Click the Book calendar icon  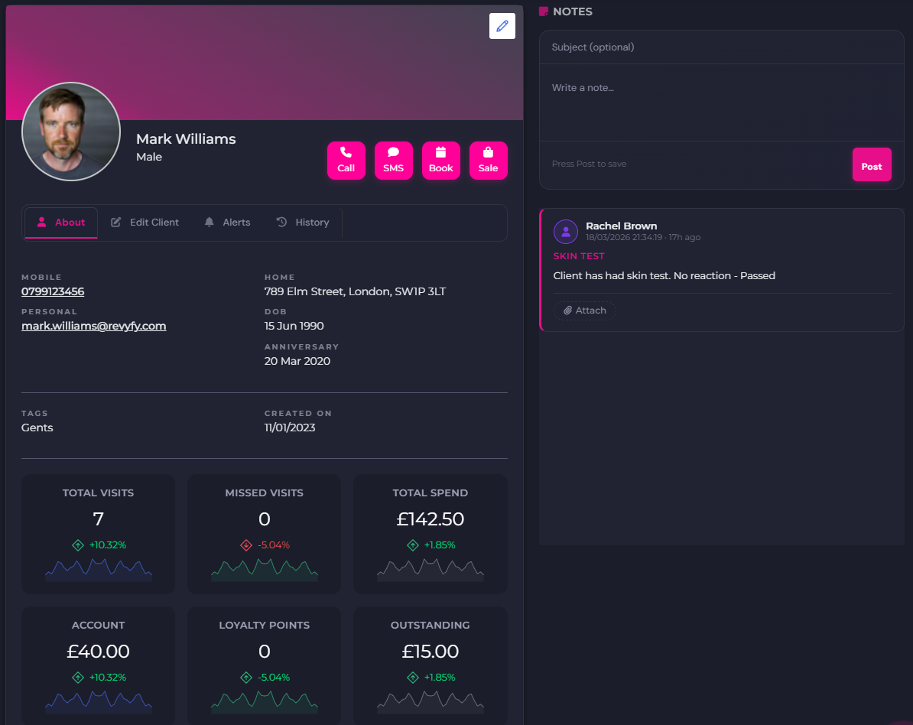(440, 151)
